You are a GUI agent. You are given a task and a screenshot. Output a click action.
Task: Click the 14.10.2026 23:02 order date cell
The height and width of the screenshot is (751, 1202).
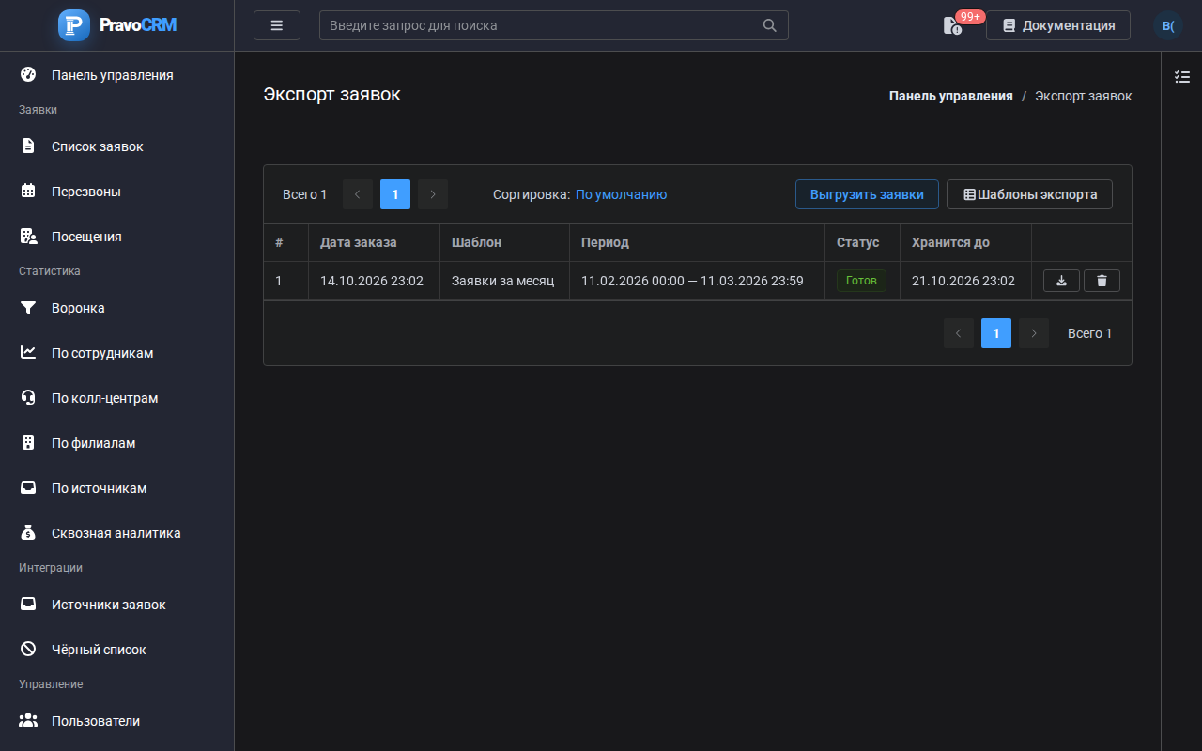pos(372,281)
